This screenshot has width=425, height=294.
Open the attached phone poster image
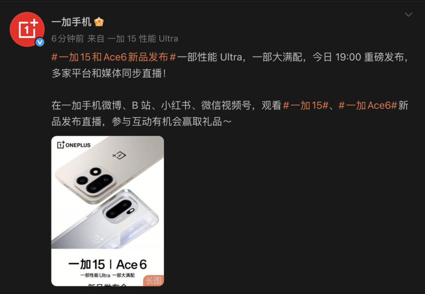107,211
